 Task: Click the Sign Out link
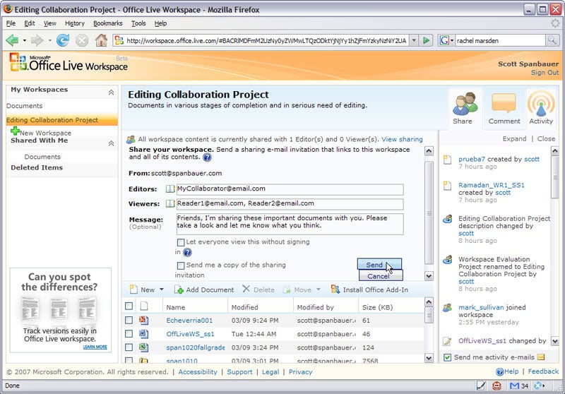coord(545,73)
